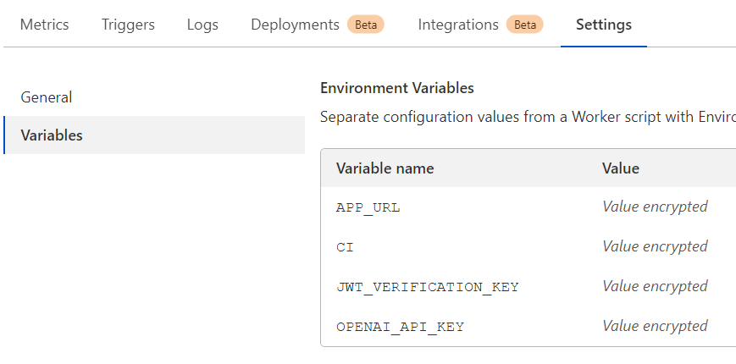Select the APP_URL variable name

tap(368, 207)
